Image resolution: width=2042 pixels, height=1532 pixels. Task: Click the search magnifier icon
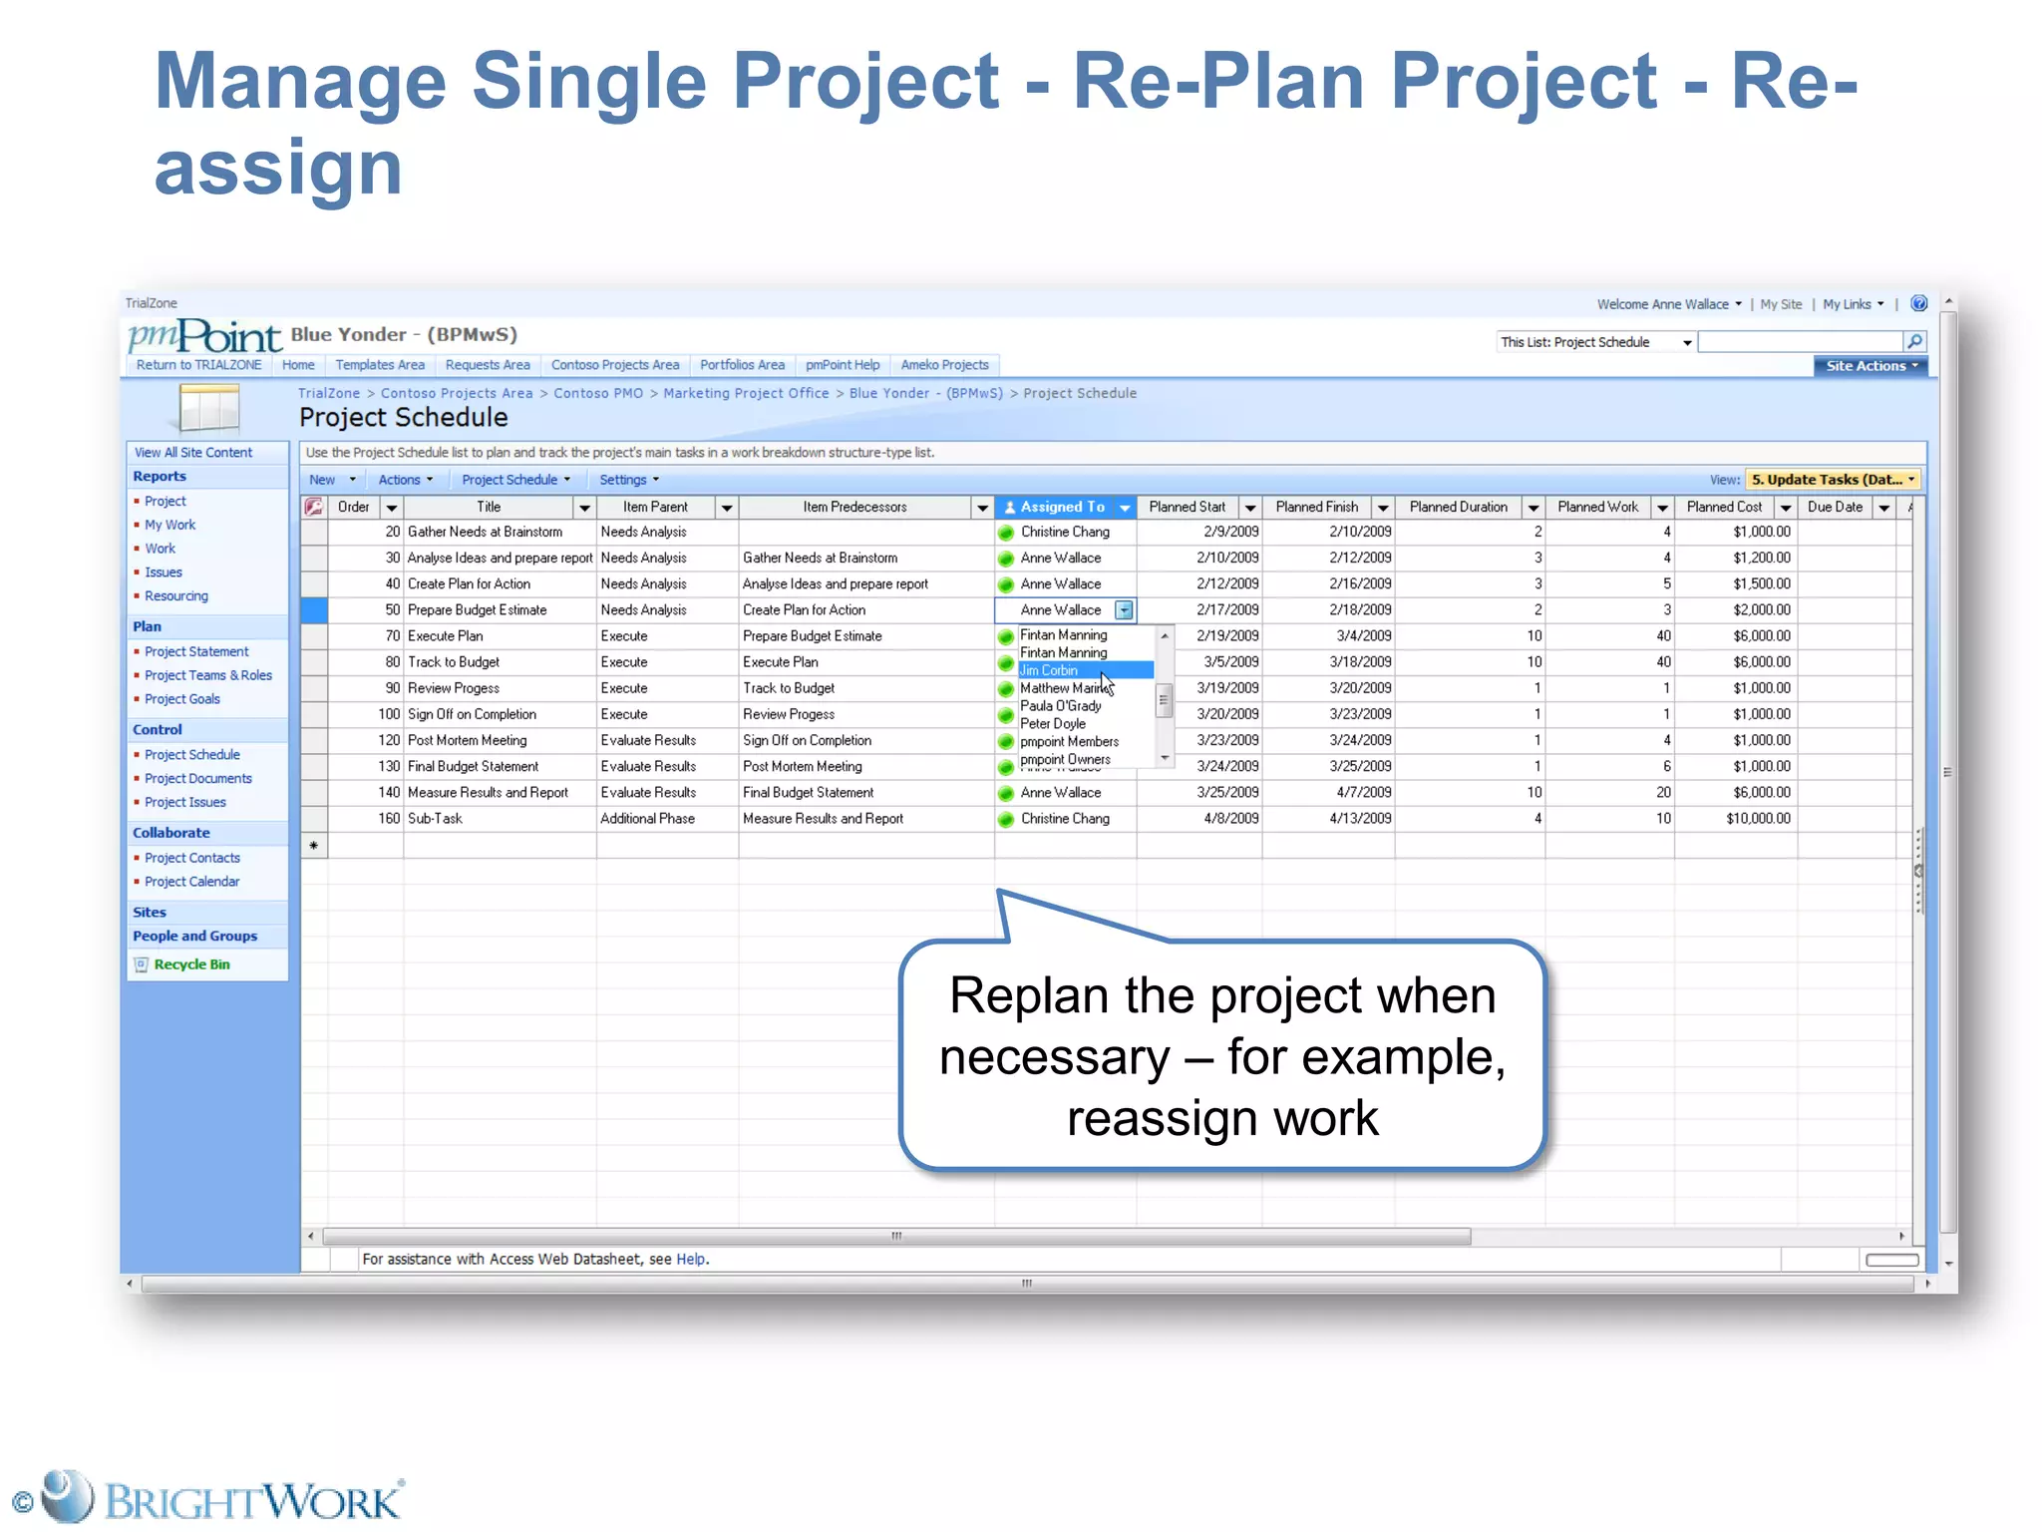1914,342
